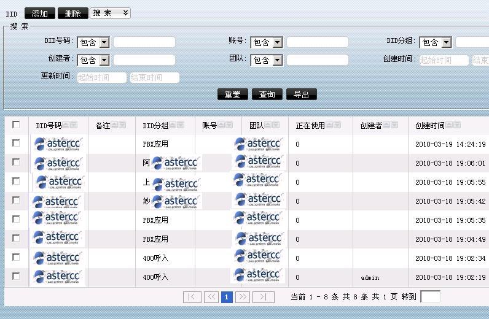Click PBX应用 in the 19:04:49 row
The height and width of the screenshot is (319, 489).
[x=155, y=239]
